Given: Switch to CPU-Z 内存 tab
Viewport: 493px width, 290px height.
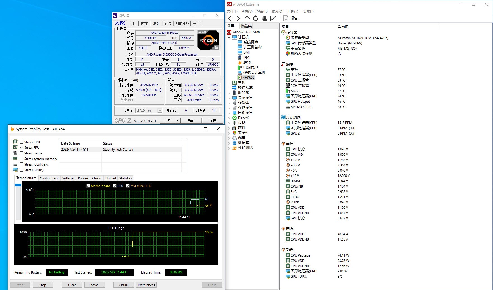Looking at the screenshot, I should click(144, 23).
